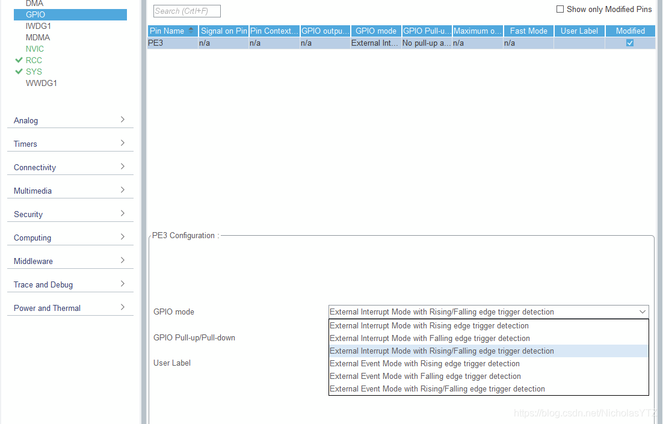This screenshot has height=424, width=663.
Task: Choose Interrupt Mode with Falling edge
Action: [489, 338]
